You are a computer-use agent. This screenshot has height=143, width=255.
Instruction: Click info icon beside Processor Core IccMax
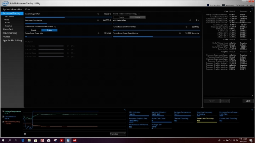point(98,20)
